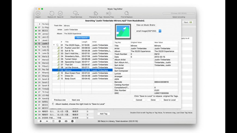Screen dimensions: 237x133
Task: Click new value 2013-03-15 for Date
Action: [160, 57]
